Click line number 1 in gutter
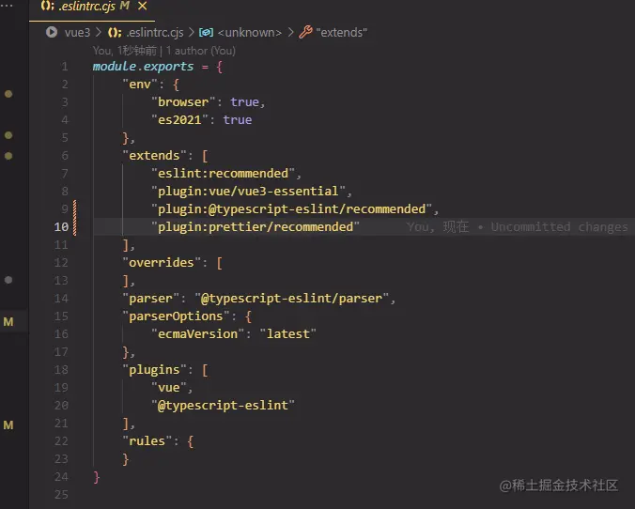This screenshot has width=635, height=509. coord(65,67)
